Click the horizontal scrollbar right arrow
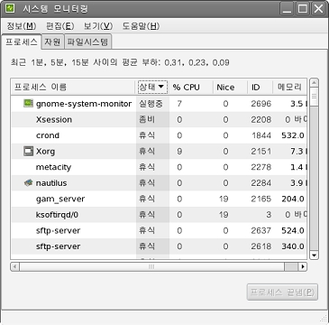 click(303, 266)
